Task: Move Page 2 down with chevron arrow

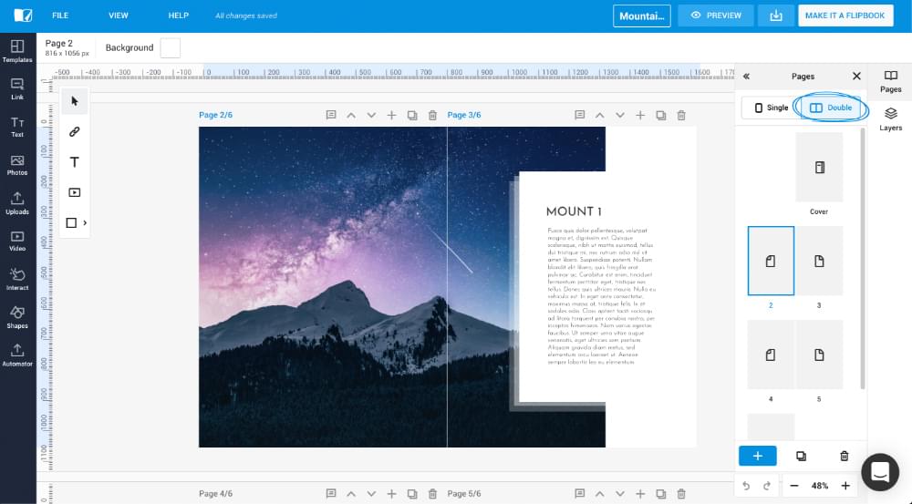Action: 371,115
